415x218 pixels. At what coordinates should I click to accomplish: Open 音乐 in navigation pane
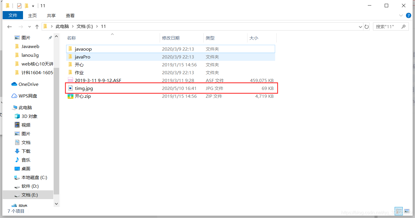[x=26, y=160]
